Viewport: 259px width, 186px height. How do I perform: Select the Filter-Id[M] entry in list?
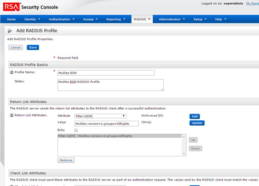tap(95, 136)
